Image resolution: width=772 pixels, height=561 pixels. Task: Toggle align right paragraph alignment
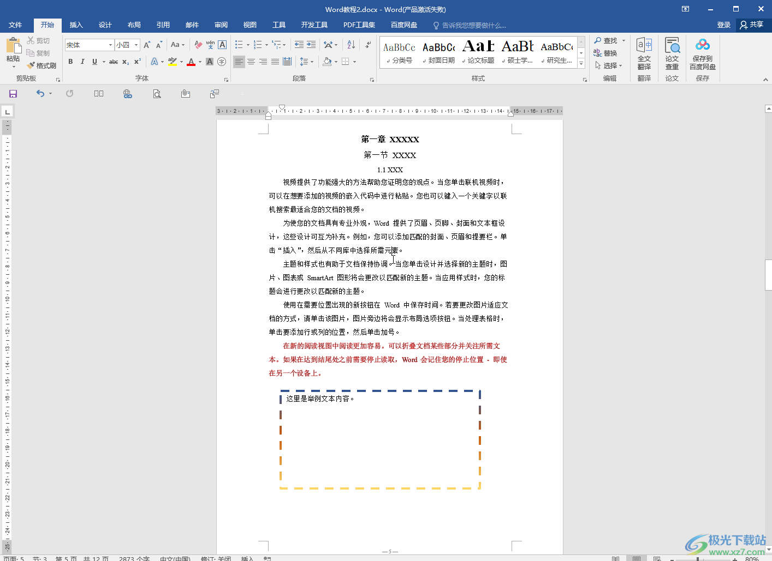point(263,62)
